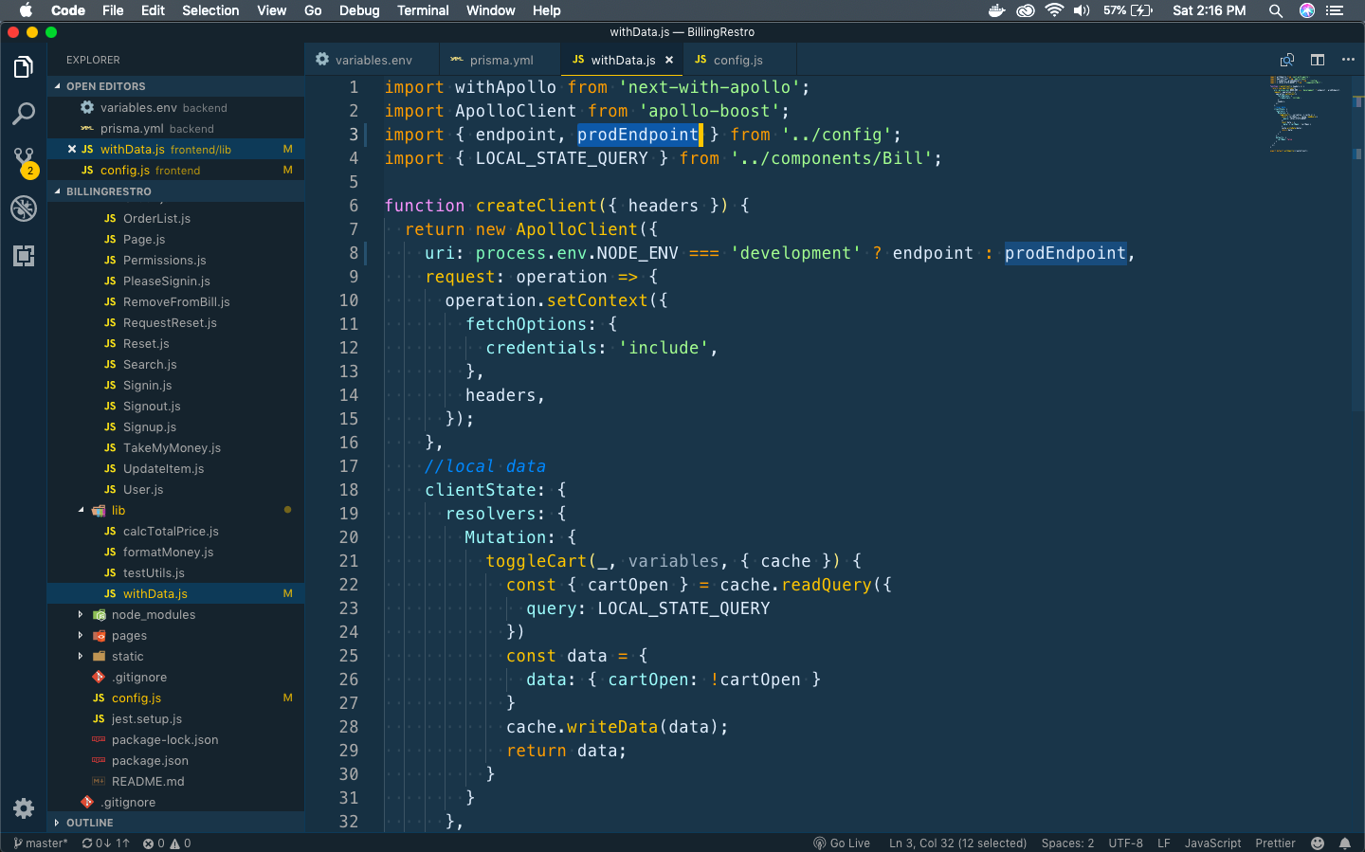
Task: Open package.json in the file tree
Action: click(x=175, y=760)
